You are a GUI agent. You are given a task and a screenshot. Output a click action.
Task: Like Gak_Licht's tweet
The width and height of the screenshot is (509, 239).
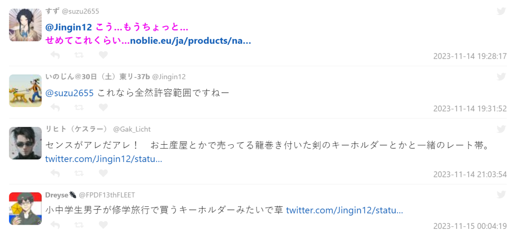103,173
